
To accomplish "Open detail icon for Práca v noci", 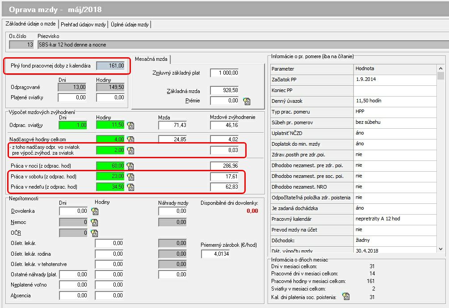I will (x=130, y=166).
